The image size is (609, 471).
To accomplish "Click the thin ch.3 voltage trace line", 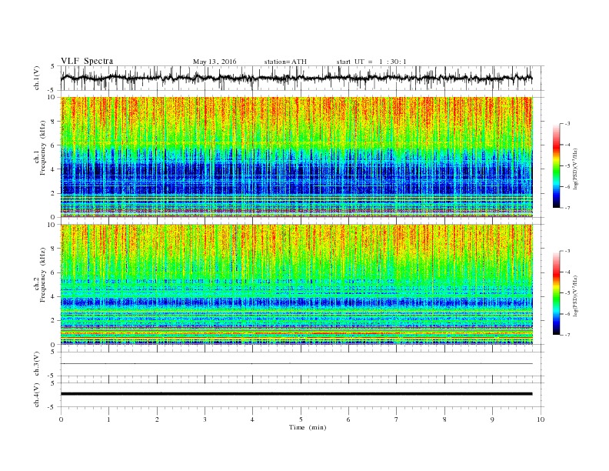I will tap(296, 364).
